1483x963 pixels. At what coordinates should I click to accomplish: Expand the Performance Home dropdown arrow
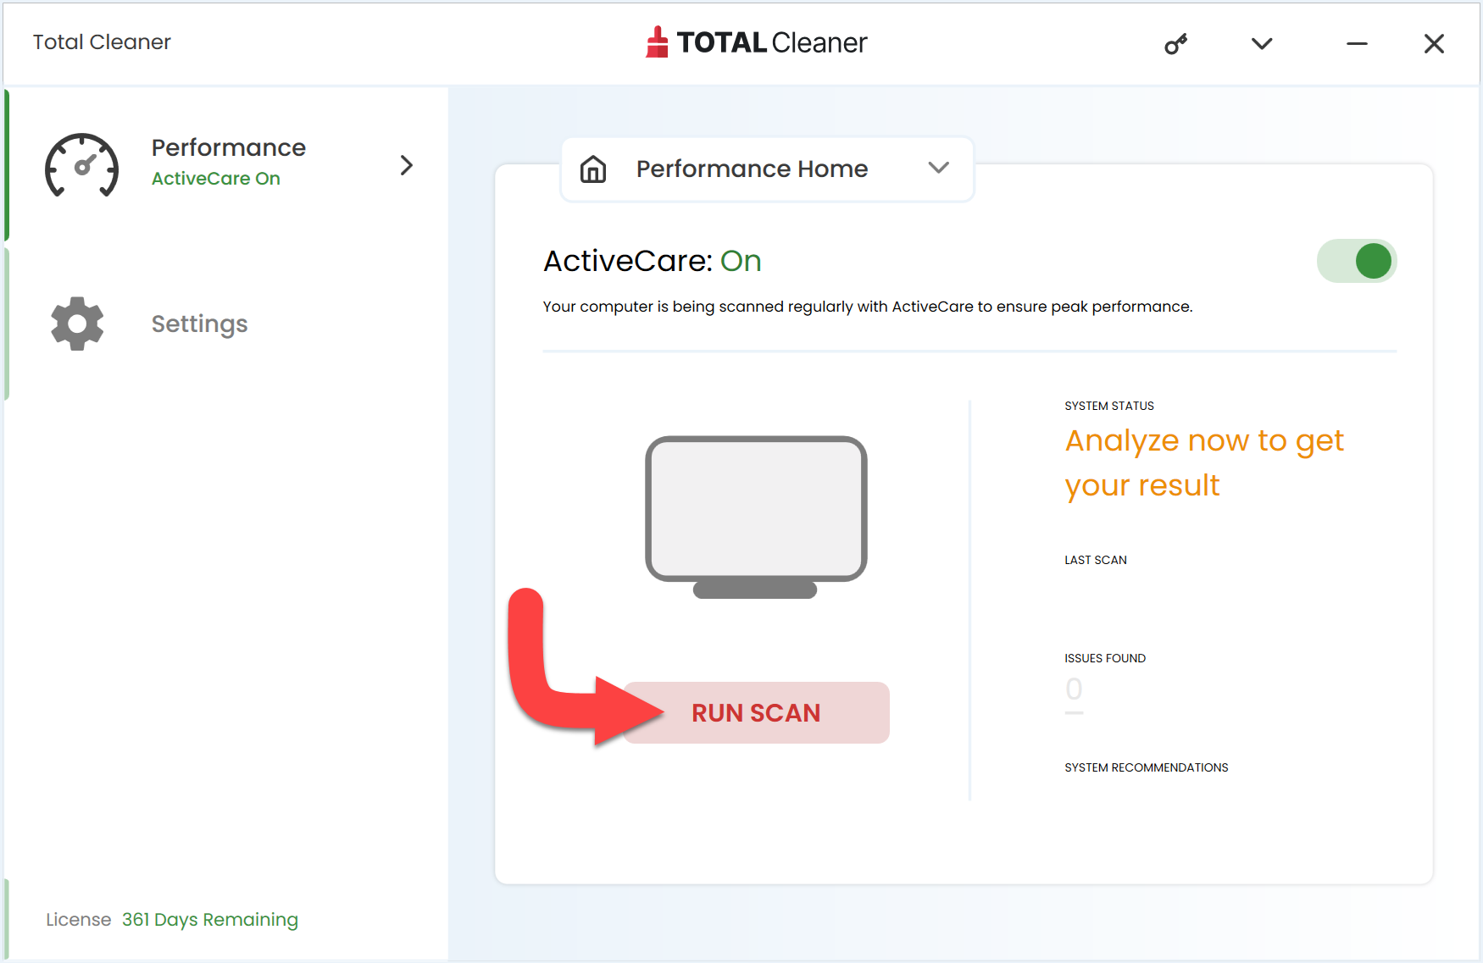coord(938,168)
